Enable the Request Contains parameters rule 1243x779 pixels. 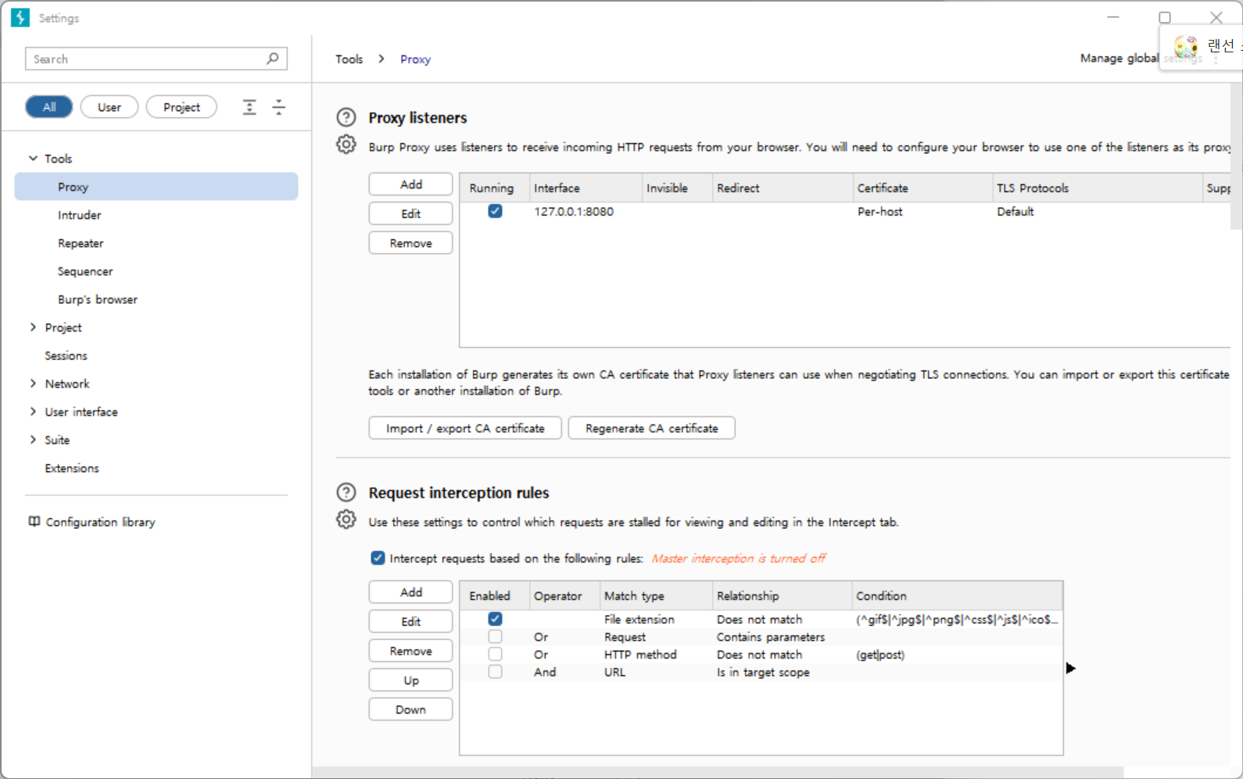[x=495, y=637]
